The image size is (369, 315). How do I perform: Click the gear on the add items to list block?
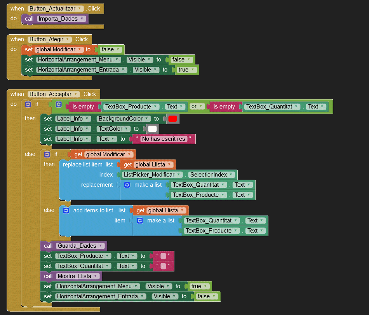coord(66,210)
